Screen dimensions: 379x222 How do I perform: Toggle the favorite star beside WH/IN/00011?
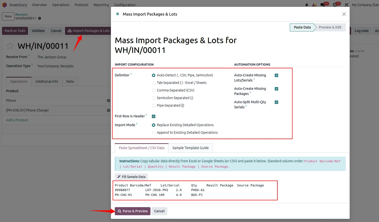[x=10, y=46]
